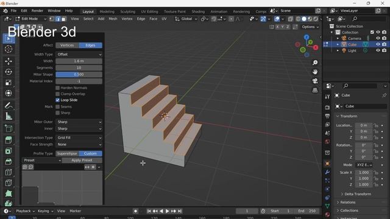This screenshot has width=390, height=219.
Task: Open the Object Data mesh tab
Action: click(x=327, y=206)
